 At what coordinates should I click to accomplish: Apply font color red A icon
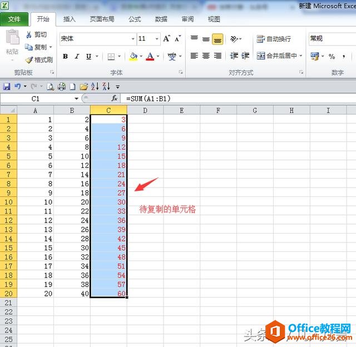[x=150, y=56]
